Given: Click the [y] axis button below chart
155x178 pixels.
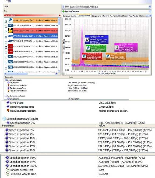Looking at the screenshot, I should (x=64, y=73).
